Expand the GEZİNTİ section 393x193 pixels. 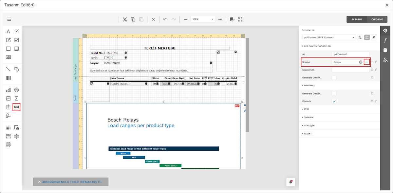point(307,134)
